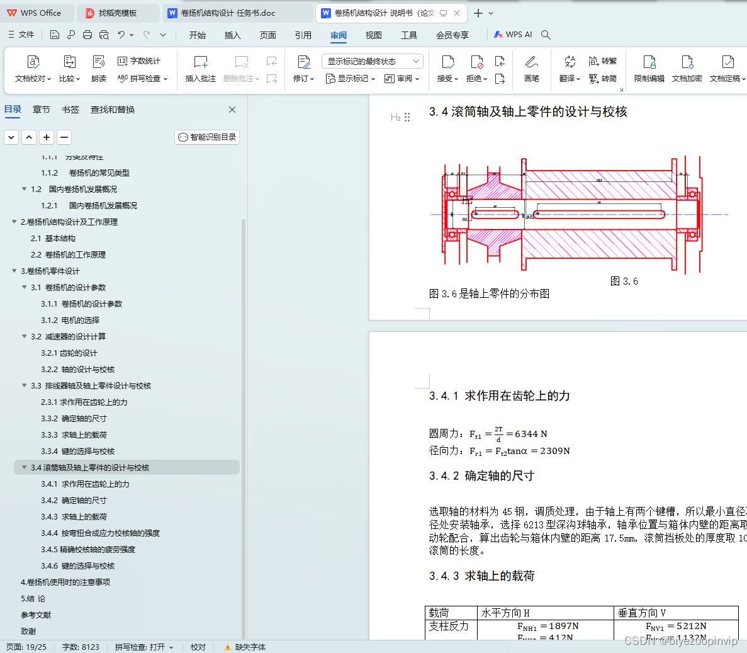This screenshot has height=653, width=747.
Task: Jump to 4.卷扬机使用时的注意事项
Action: click(65, 582)
